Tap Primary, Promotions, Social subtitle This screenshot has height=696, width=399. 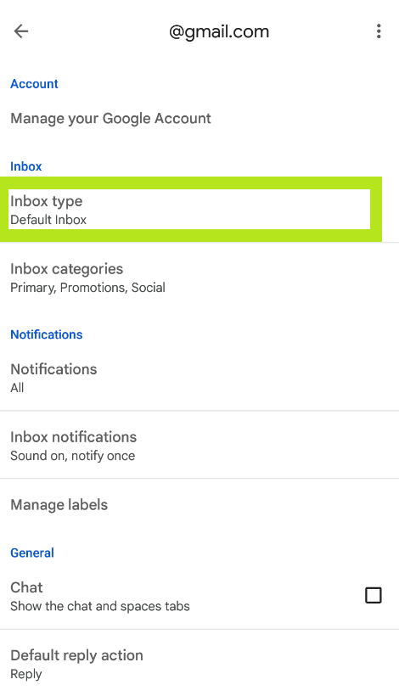tap(88, 288)
